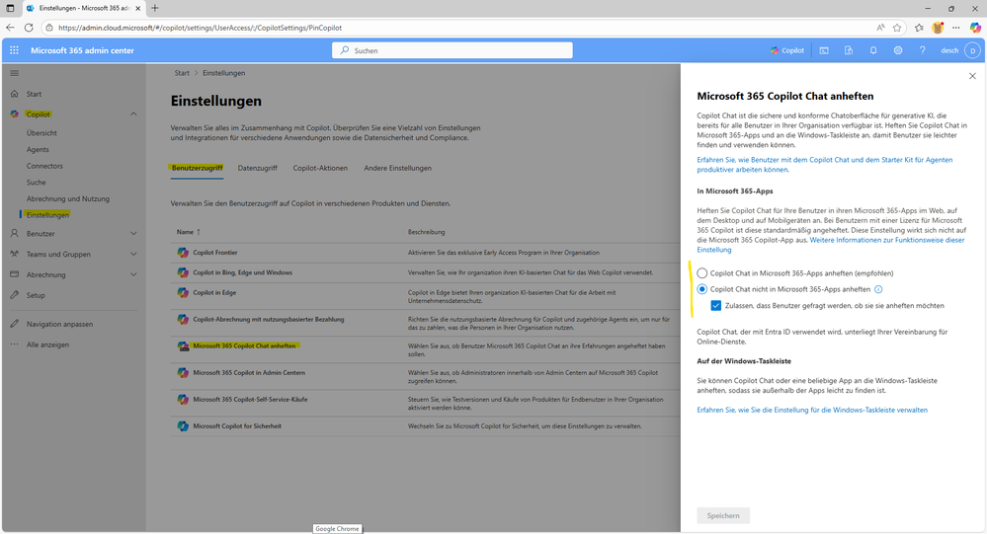Open Einstellungen in sidebar
Screen dimensions: 987x534
tap(47, 215)
